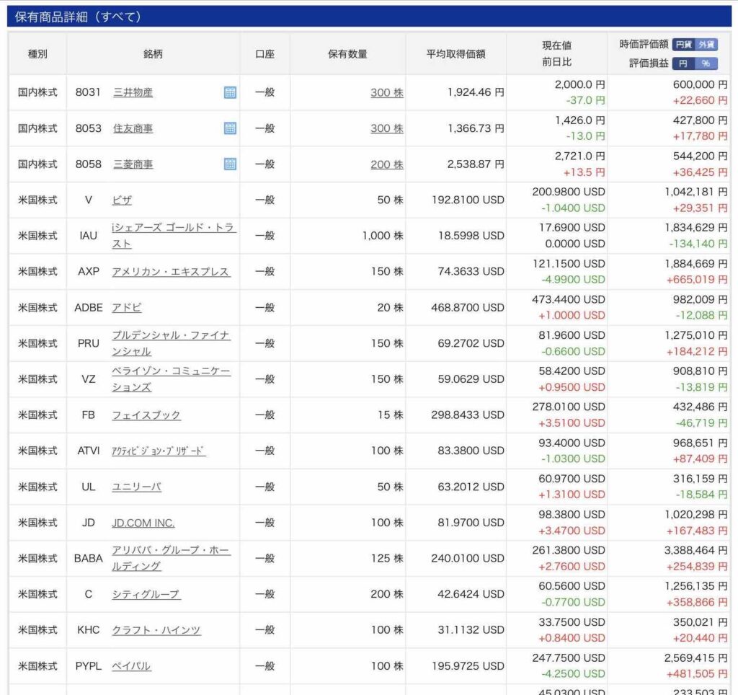The height and width of the screenshot is (695, 738).
Task: Select the FB ticker symbol
Action: tap(89, 415)
